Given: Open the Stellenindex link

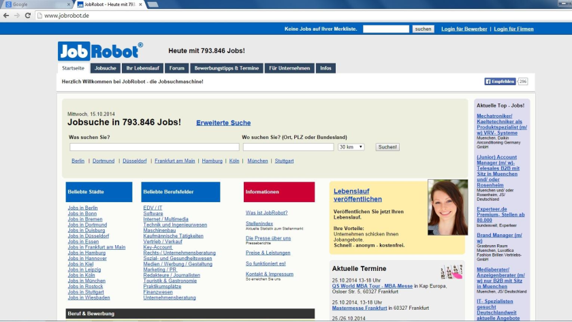Looking at the screenshot, I should (x=259, y=223).
